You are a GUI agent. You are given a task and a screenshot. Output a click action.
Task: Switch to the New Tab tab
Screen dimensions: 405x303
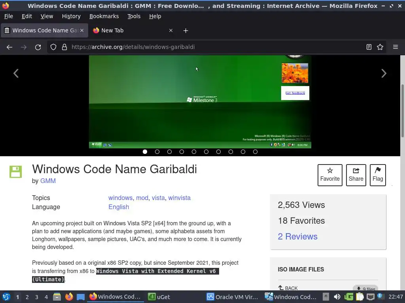point(133,30)
